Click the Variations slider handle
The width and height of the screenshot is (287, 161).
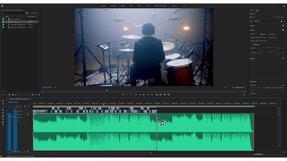[x=269, y=52]
